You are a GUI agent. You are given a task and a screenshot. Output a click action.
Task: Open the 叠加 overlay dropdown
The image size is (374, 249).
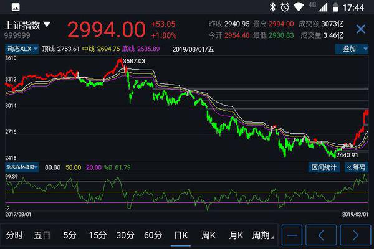coord(352,49)
